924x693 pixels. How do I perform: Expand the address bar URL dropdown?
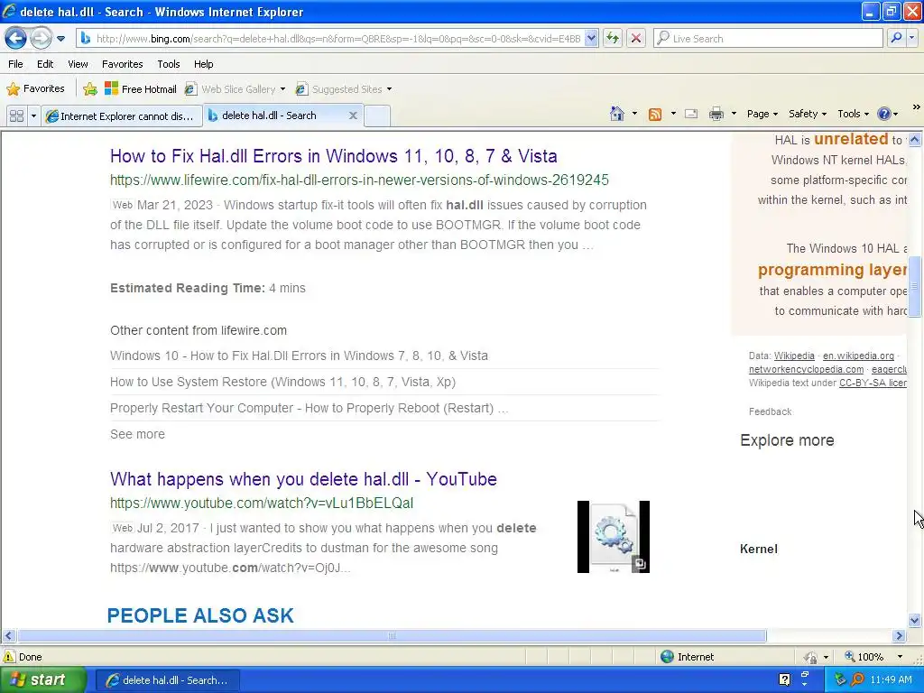[592, 39]
